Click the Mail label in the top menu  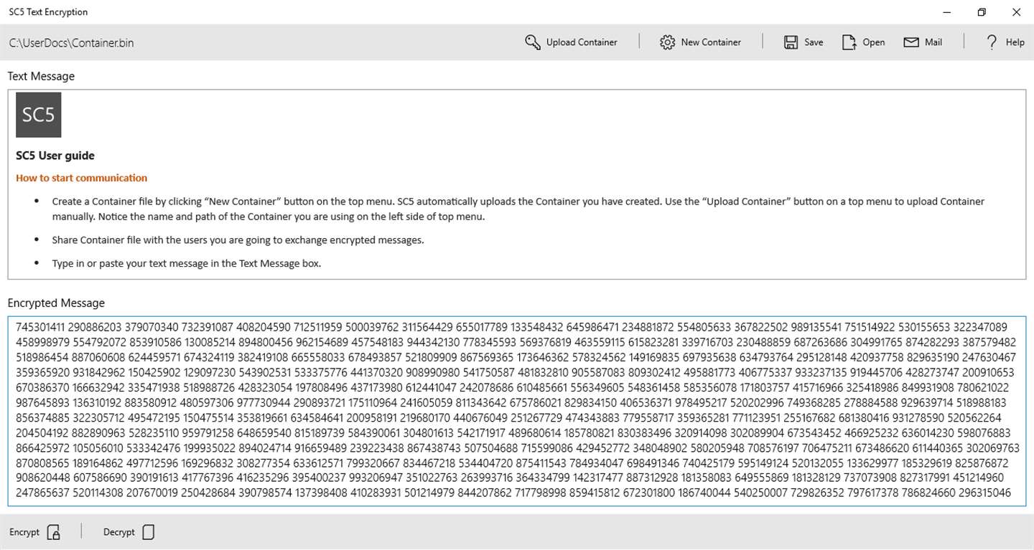click(x=933, y=42)
